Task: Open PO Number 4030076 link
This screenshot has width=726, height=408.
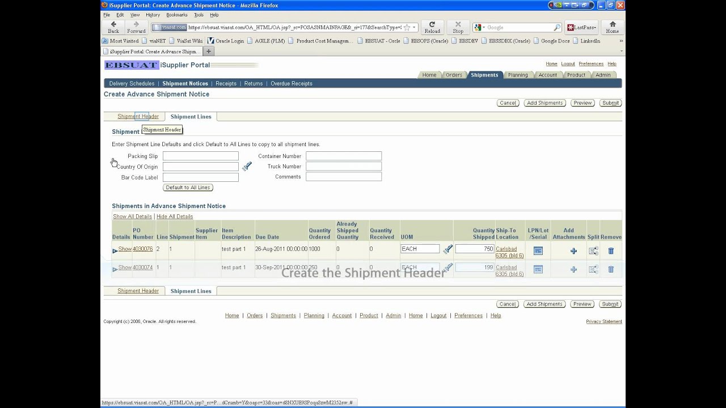Action: pos(142,249)
